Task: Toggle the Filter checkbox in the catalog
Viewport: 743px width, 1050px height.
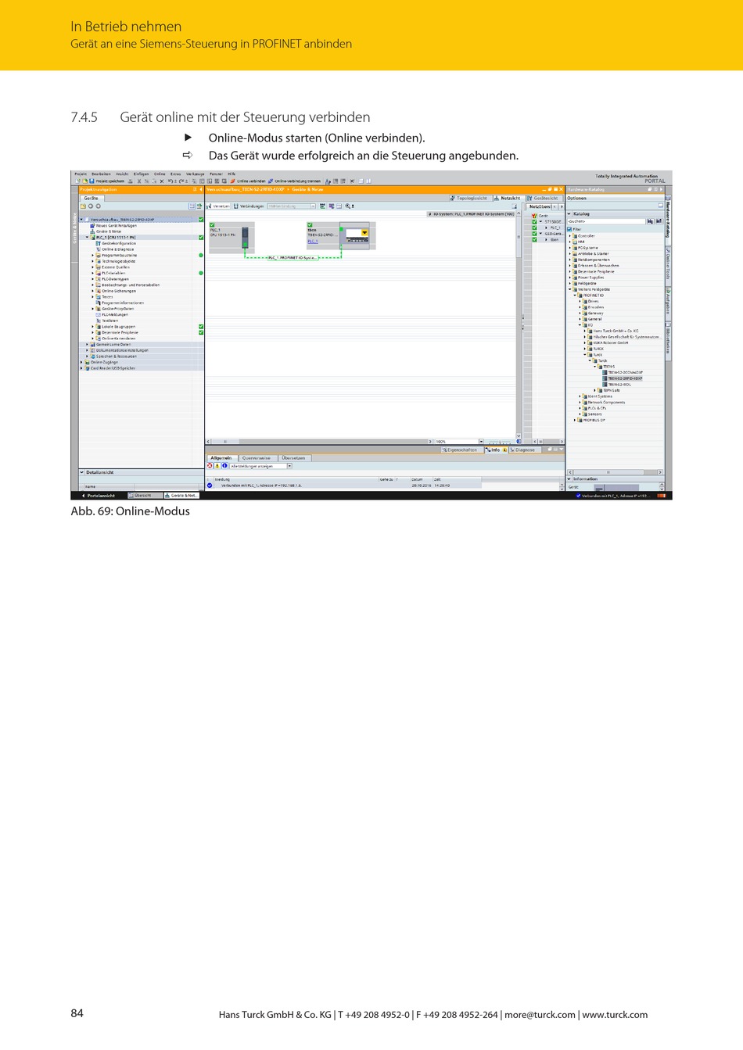Action: [x=570, y=229]
